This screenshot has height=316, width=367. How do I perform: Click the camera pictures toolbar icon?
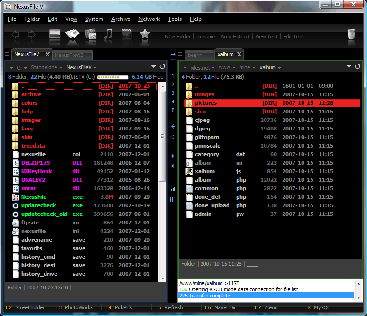click(91, 34)
